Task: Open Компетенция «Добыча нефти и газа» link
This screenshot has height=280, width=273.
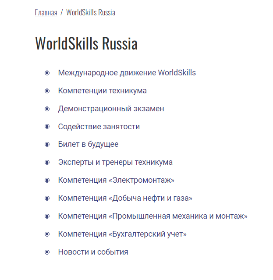Action: (x=125, y=198)
